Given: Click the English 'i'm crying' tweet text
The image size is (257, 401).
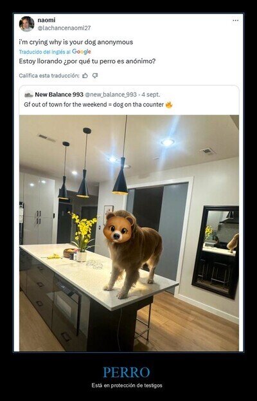Looking at the screenshot, I should coord(76,42).
